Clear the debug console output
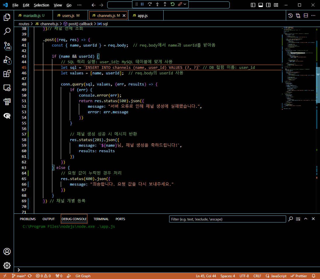The height and width of the screenshot is (279, 320). tap(298, 219)
